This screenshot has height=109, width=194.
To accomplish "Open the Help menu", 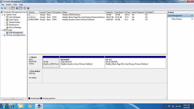I will tap(21, 5).
